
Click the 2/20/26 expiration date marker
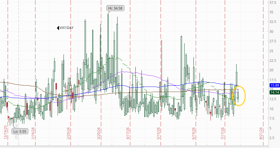68,133
